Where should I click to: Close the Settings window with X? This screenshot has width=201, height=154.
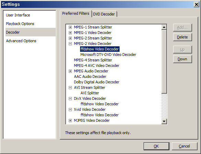197,4
